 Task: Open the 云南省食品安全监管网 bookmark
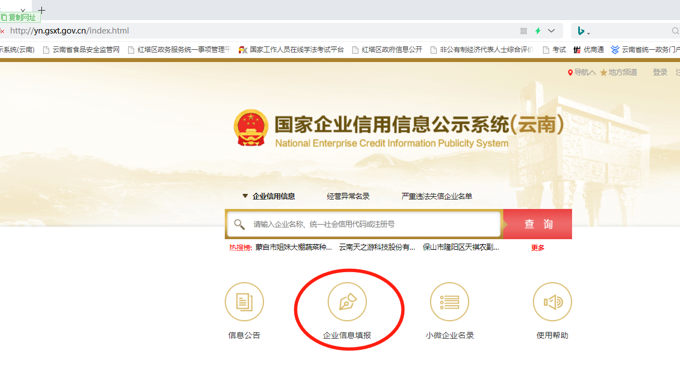coord(81,50)
